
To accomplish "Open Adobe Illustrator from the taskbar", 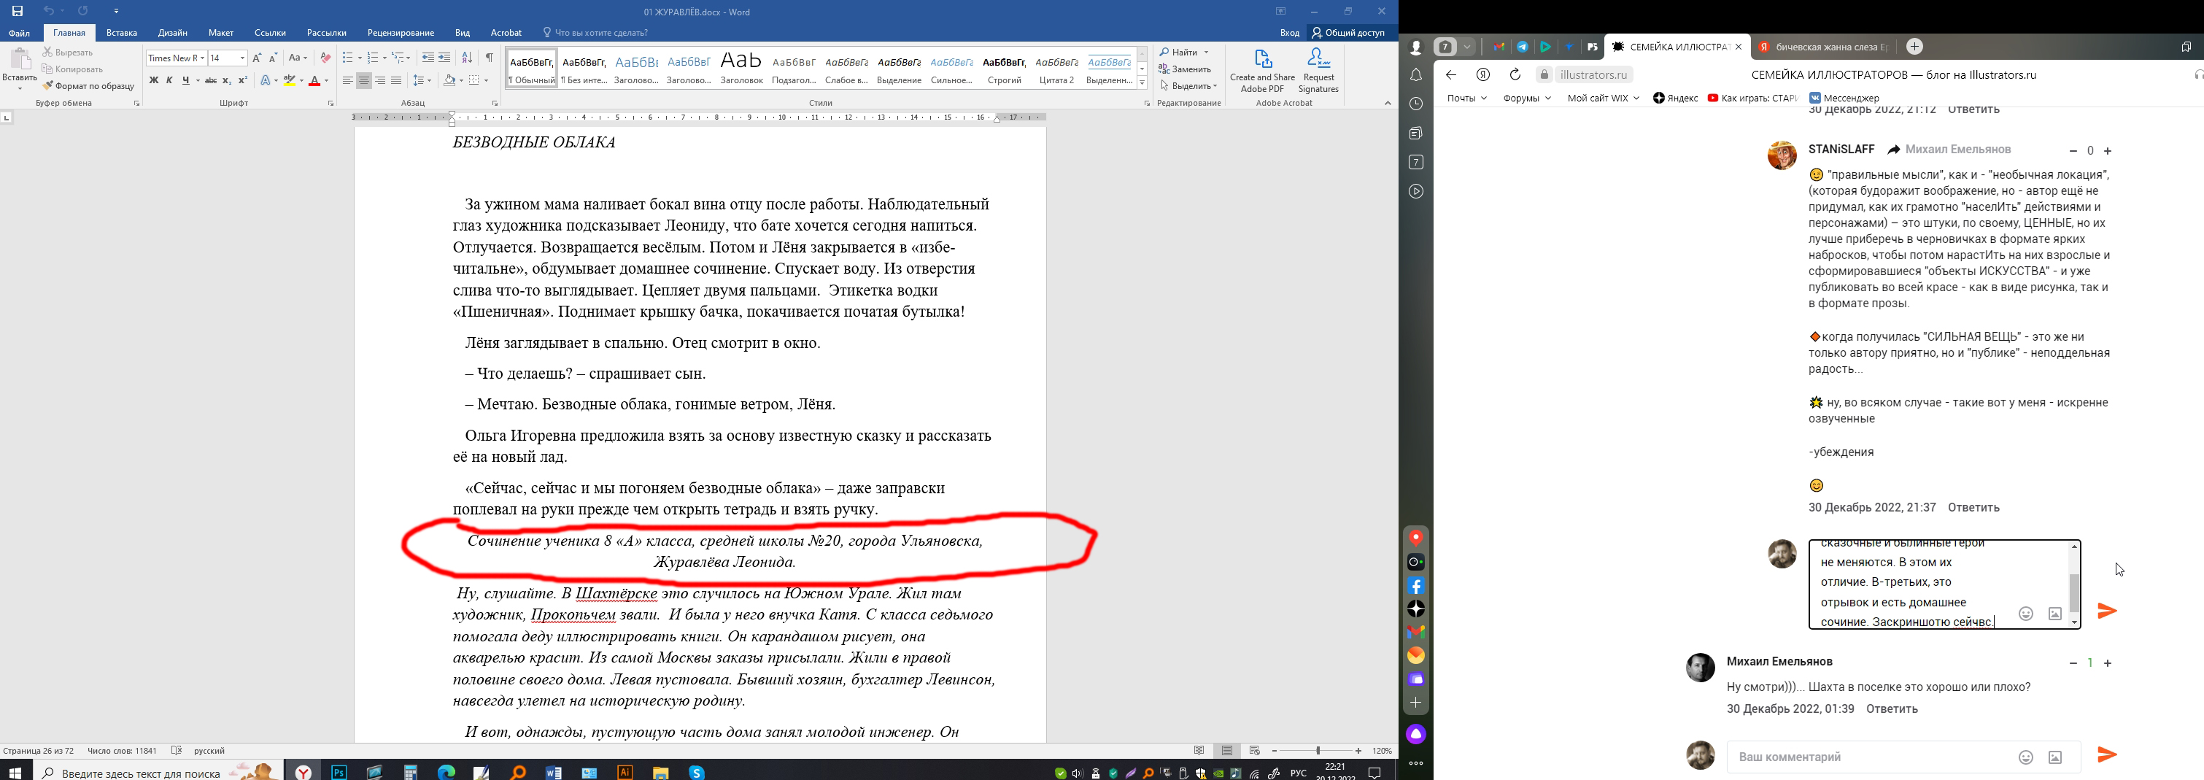I will pyautogui.click(x=625, y=772).
